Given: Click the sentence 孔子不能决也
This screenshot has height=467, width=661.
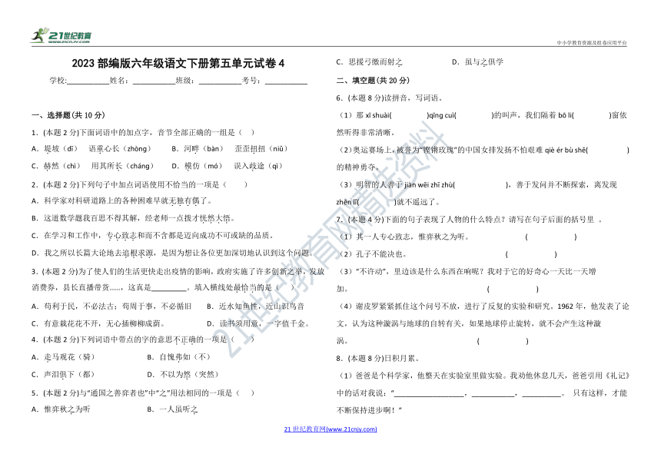Looking at the screenshot, I should (374, 254).
